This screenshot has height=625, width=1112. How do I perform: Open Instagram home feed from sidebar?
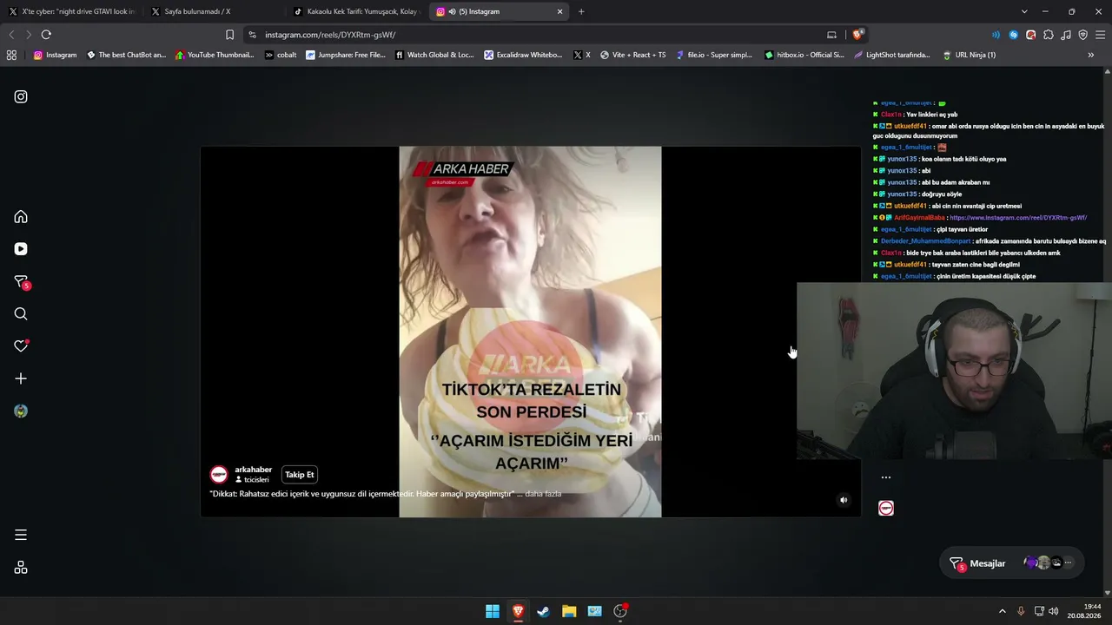tap(21, 217)
